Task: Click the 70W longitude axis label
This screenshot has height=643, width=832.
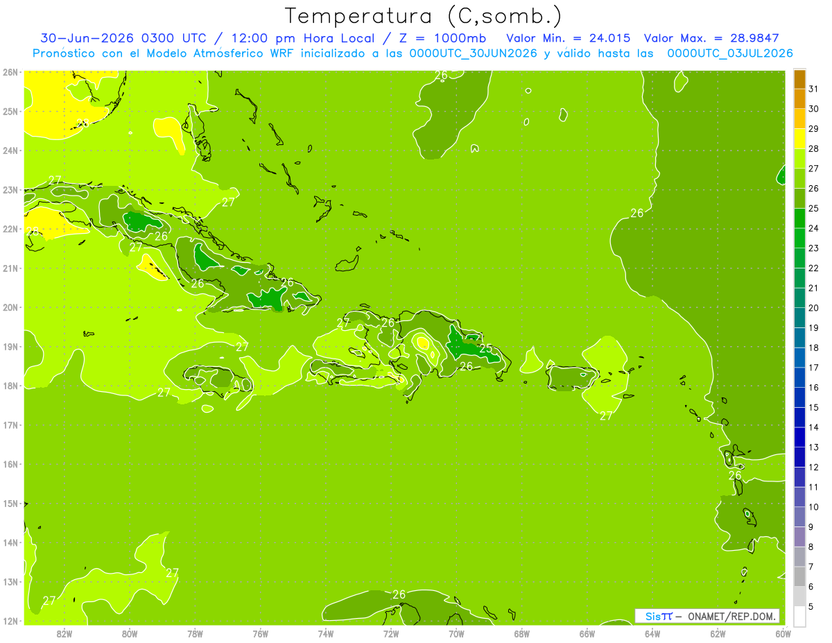Action: (x=456, y=633)
